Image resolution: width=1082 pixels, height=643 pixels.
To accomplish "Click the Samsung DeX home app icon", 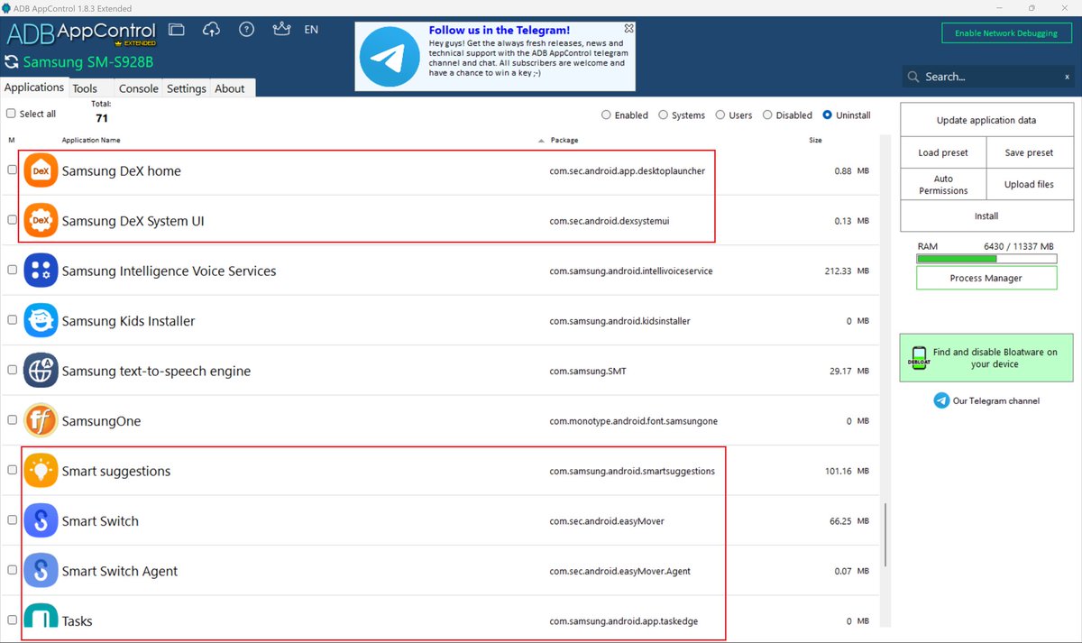I will click(41, 170).
